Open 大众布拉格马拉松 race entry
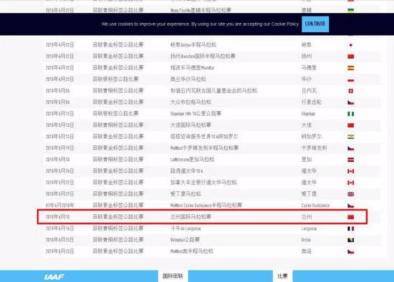The image size is (394, 282). point(191,102)
